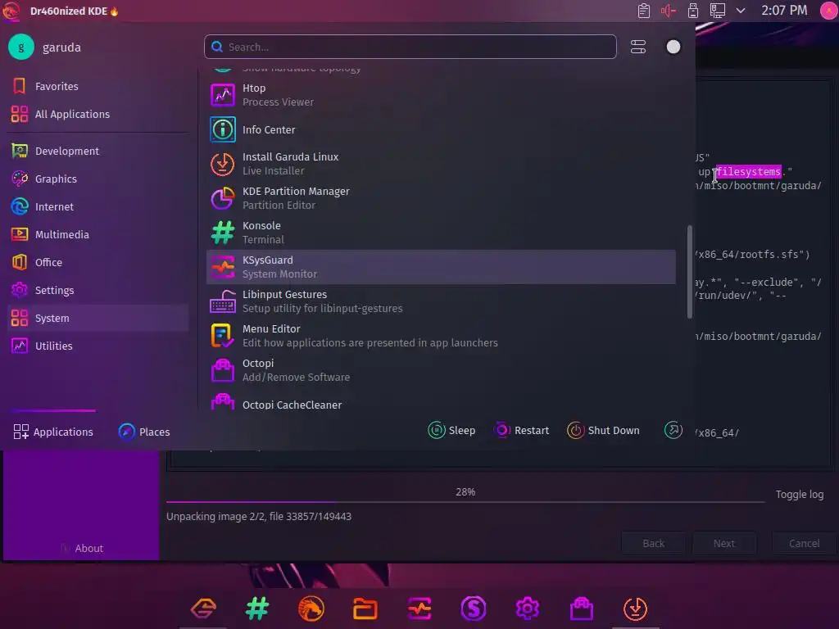The width and height of the screenshot is (839, 629).
Task: Open Multimedia category
Action: pos(98,234)
